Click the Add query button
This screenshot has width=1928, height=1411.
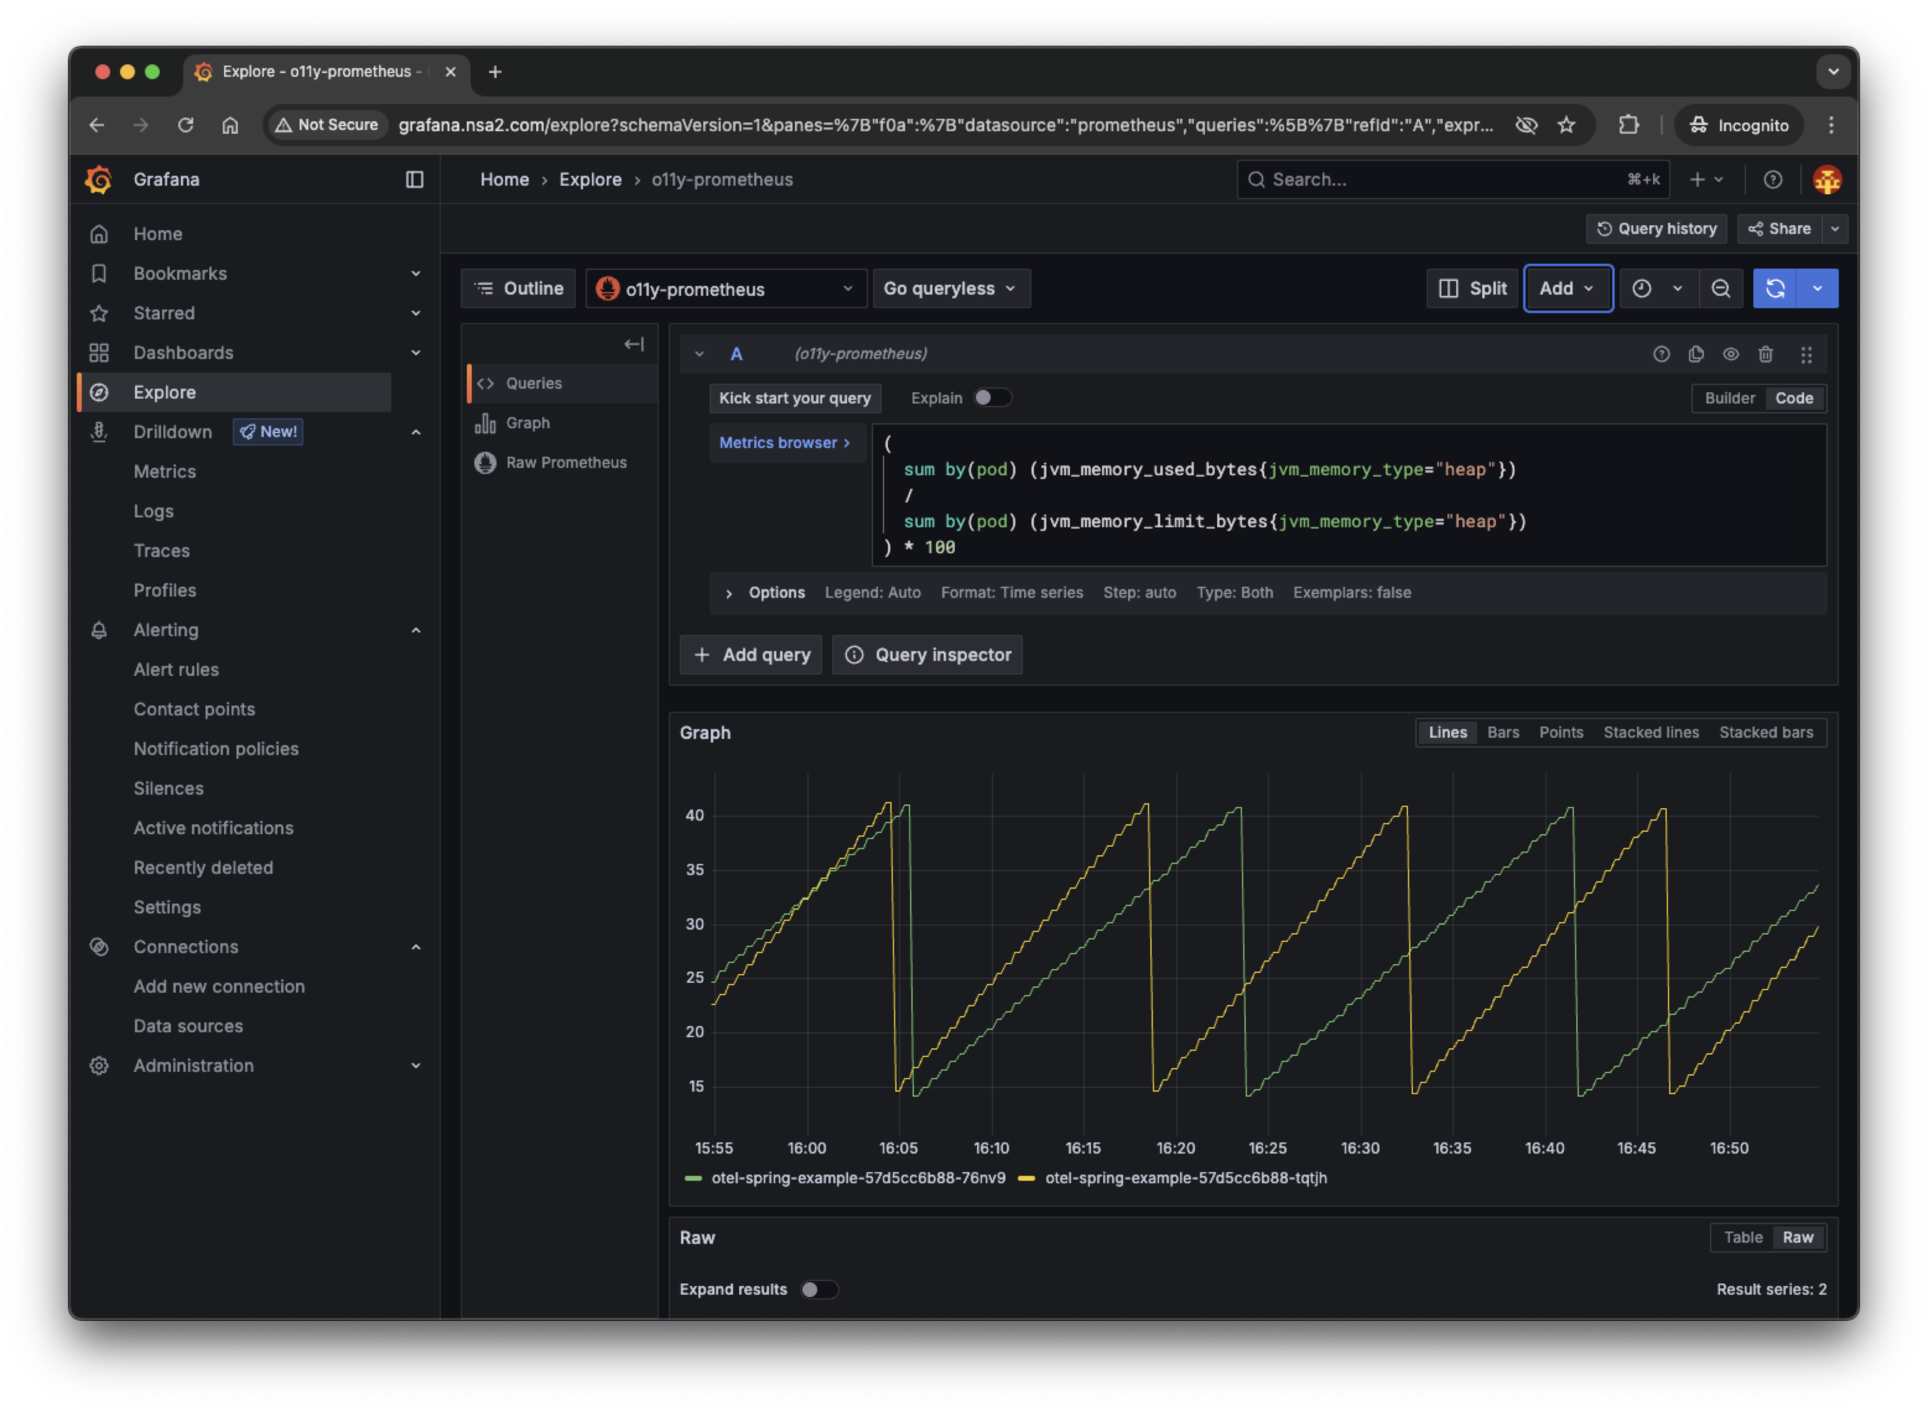point(750,655)
